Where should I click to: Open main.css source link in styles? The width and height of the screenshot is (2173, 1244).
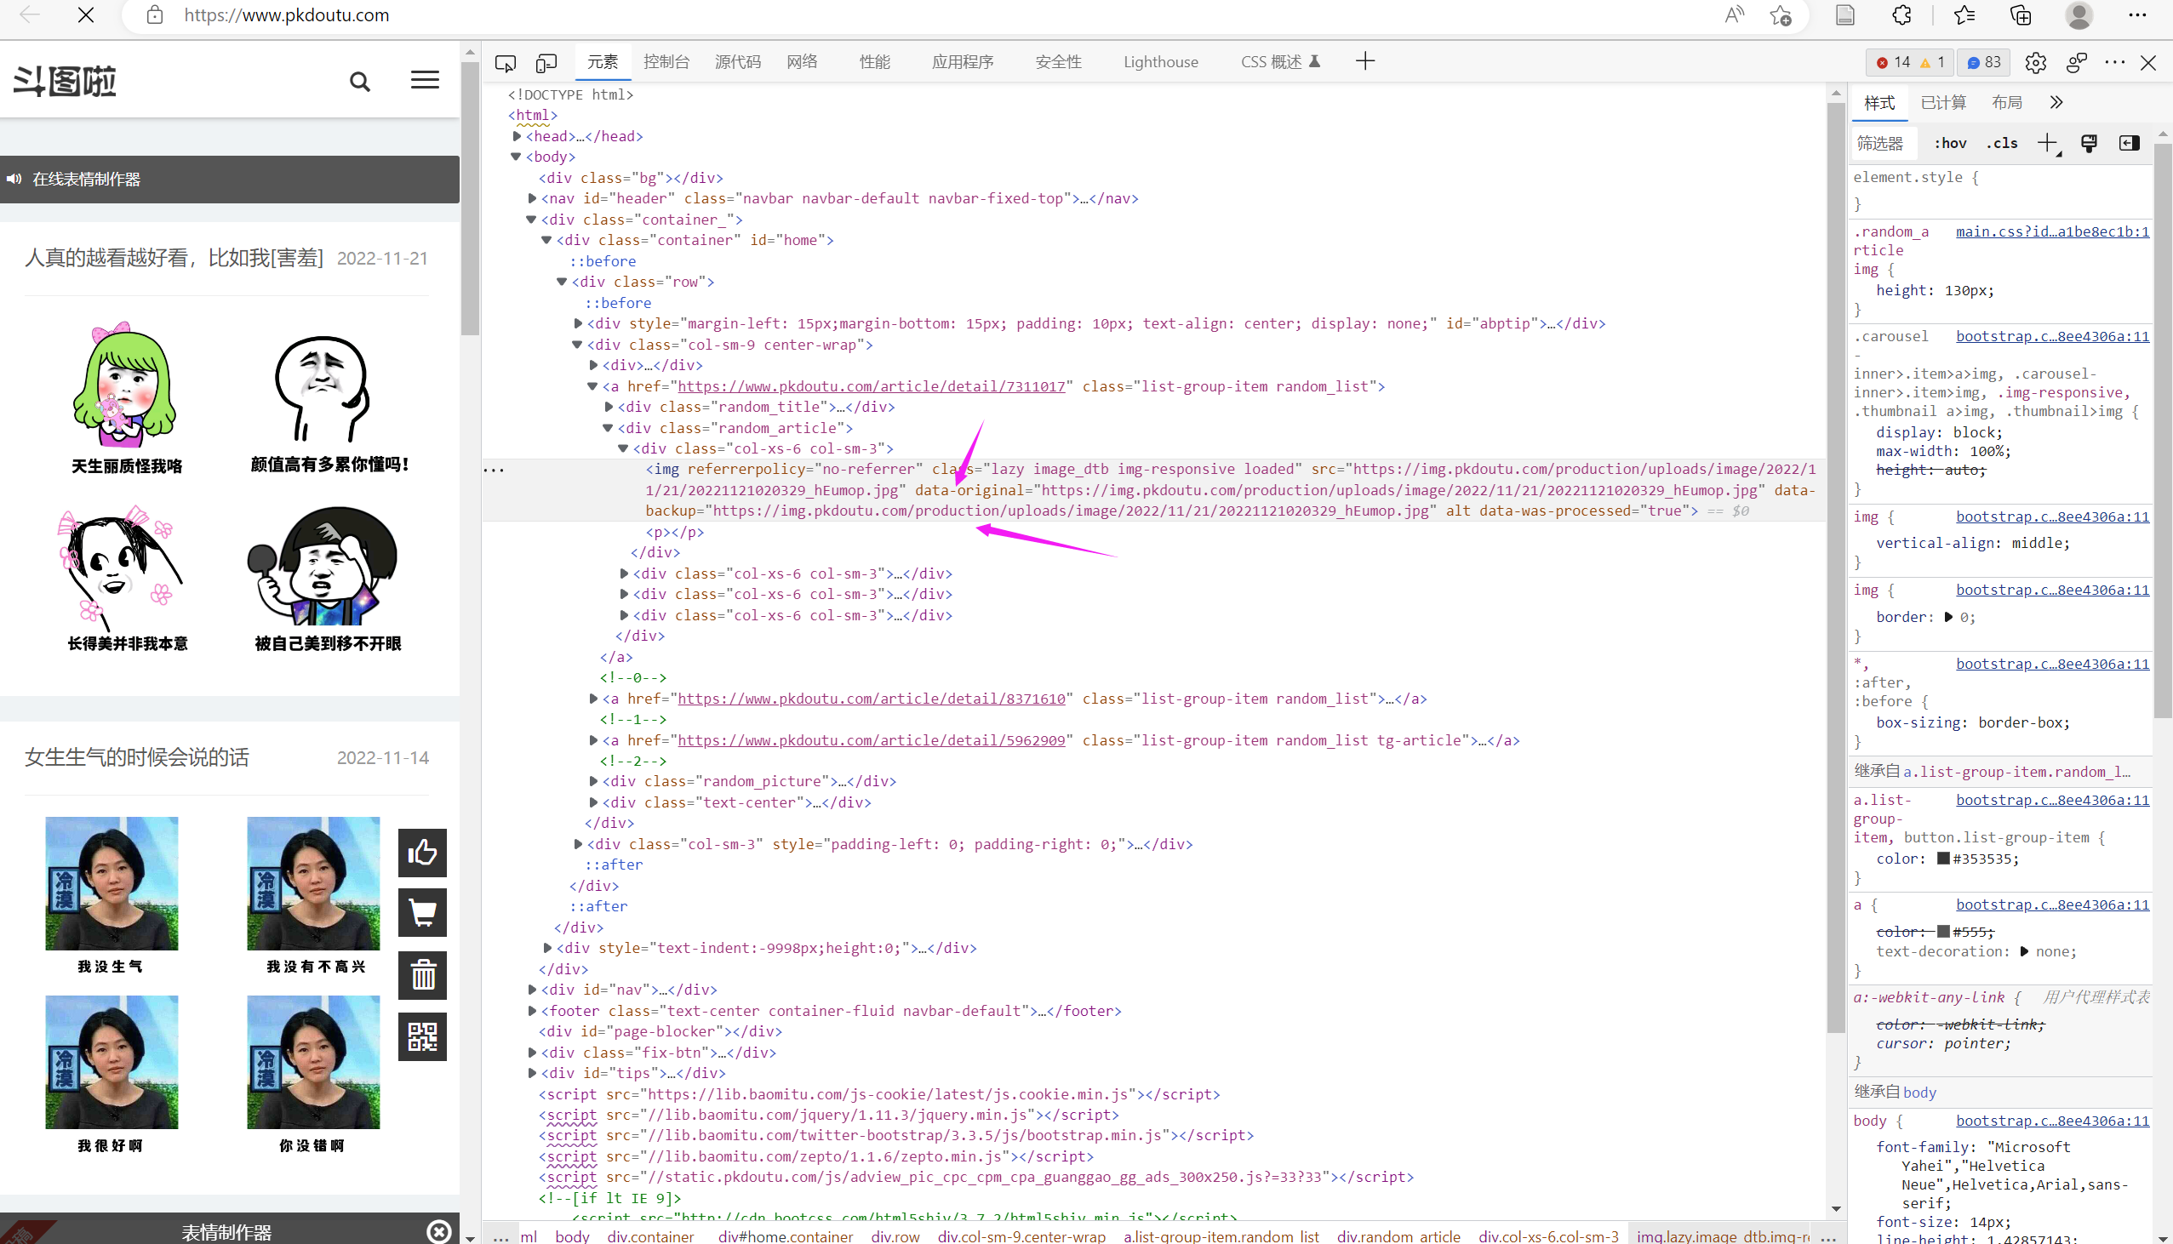[x=2051, y=231]
